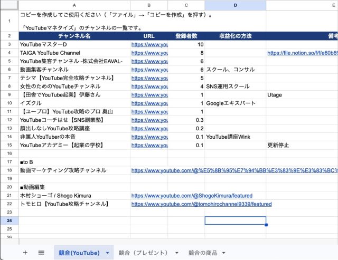Viewport: 338px width, 260px height.
Task: Click the add new sheet plus icon
Action: 25,253
